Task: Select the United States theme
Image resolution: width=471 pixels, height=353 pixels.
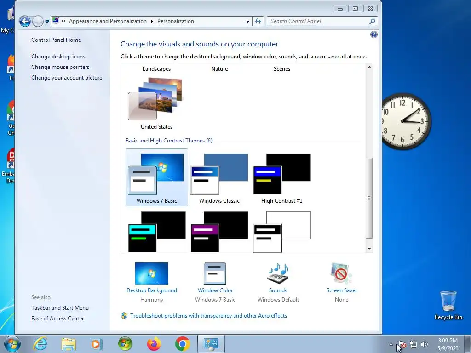Action: pyautogui.click(x=156, y=103)
